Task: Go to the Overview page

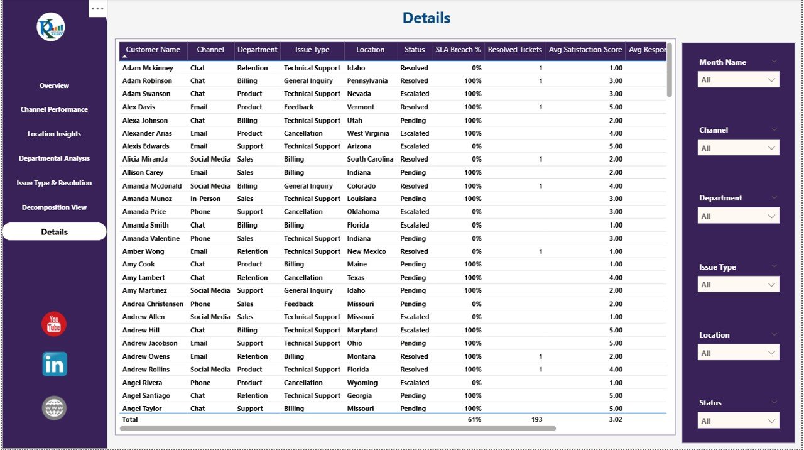Action: pos(54,85)
